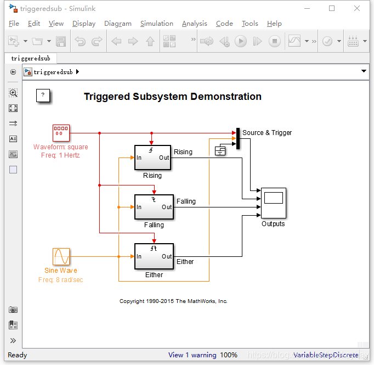This screenshot has width=374, height=365.
Task: Click the Fit to View icon
Action: 13,108
